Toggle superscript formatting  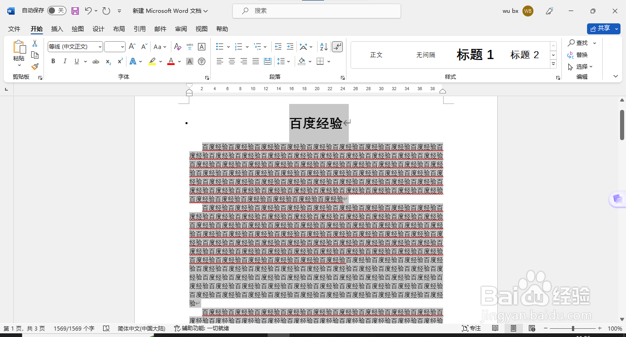point(120,61)
